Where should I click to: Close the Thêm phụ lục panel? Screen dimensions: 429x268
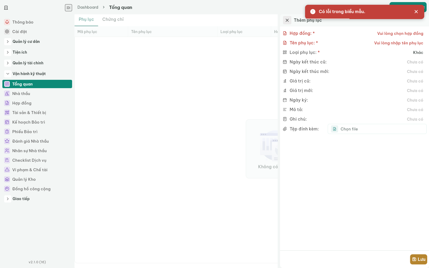tap(287, 20)
